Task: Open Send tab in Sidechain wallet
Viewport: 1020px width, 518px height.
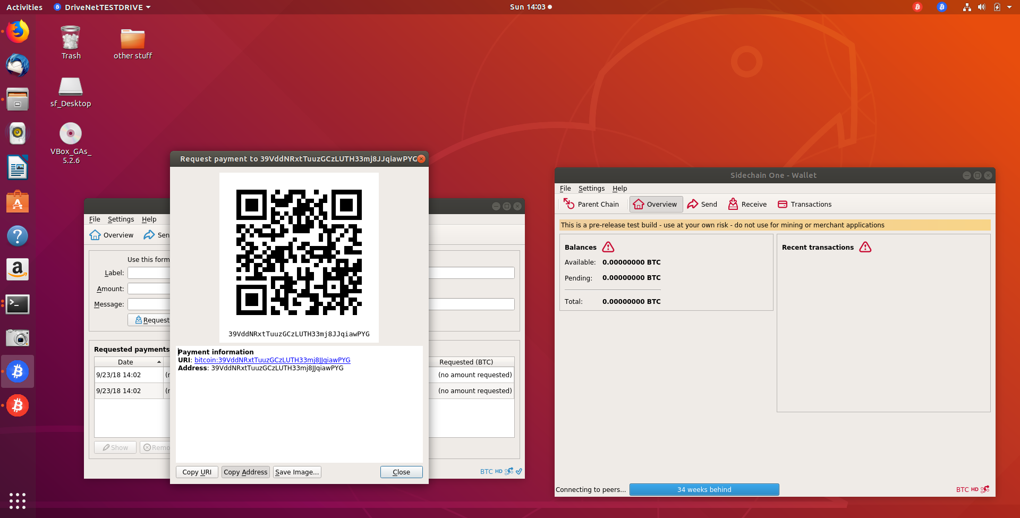Action: (702, 204)
